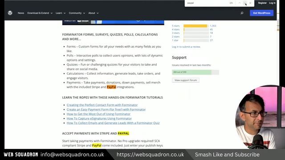The width and height of the screenshot is (285, 160).
Task: Open the 4 stars reviews link
Action: click(175, 29)
